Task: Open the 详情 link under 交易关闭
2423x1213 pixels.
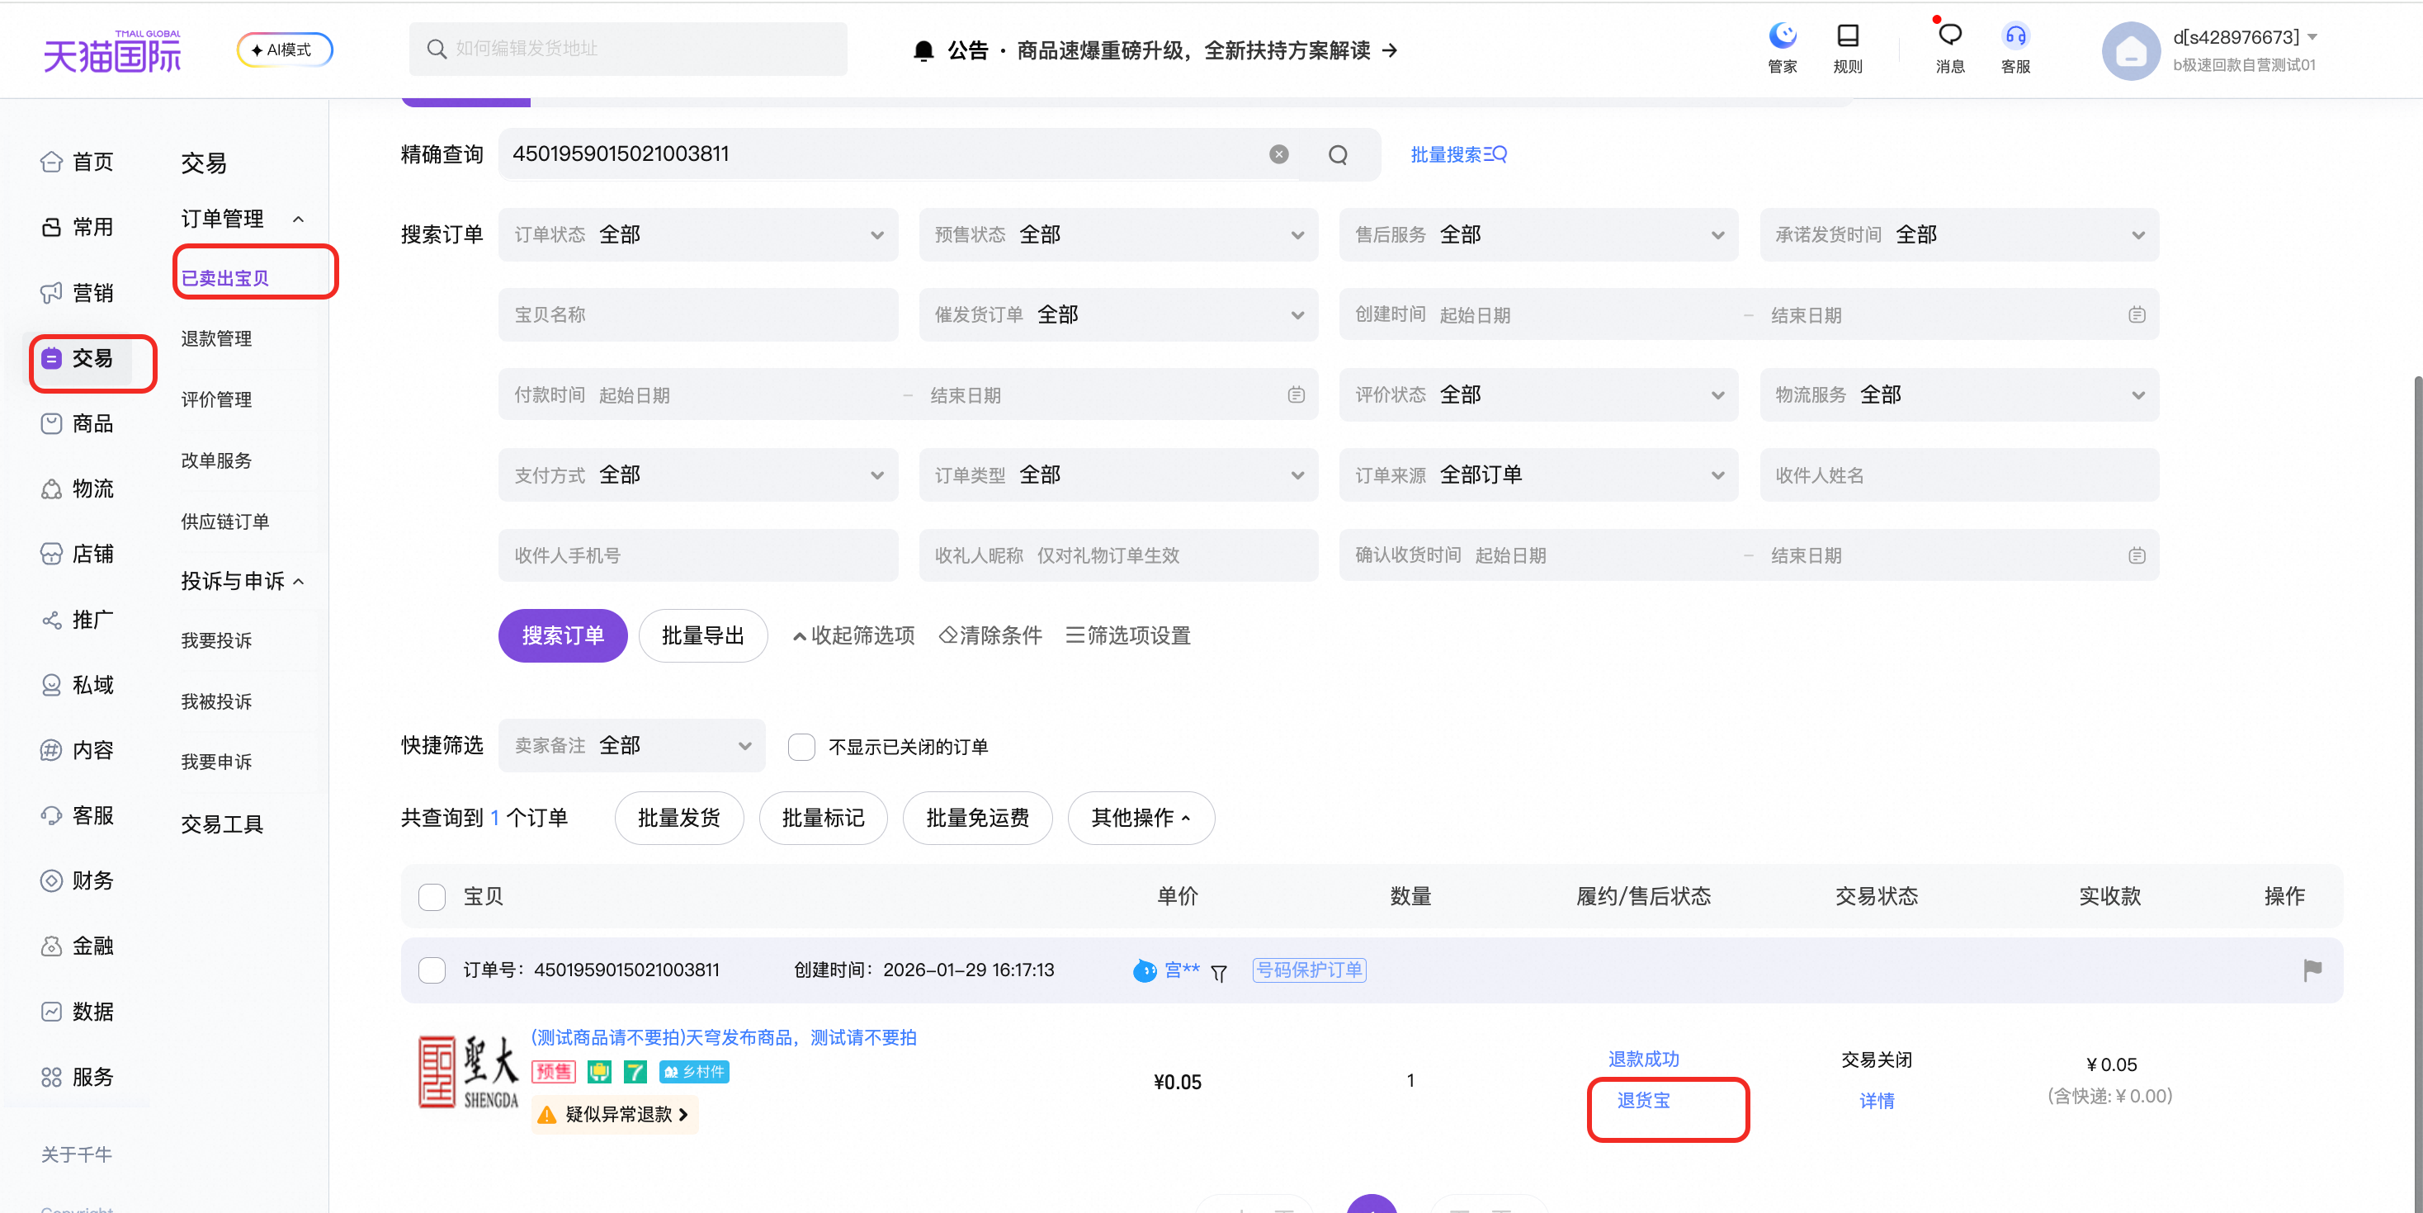Action: tap(1877, 1101)
